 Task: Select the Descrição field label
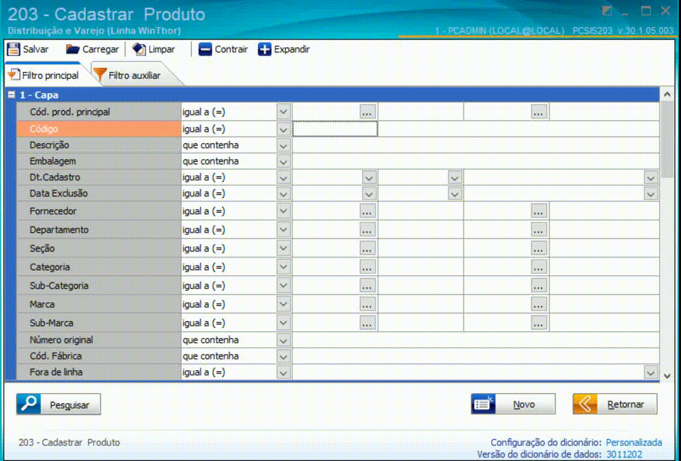[x=49, y=145]
